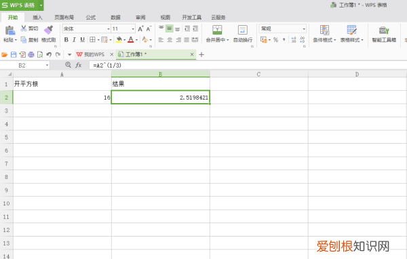Save workbook with the floppy disk icon
Image resolution: width=407 pixels, height=259 pixels.
(14, 54)
